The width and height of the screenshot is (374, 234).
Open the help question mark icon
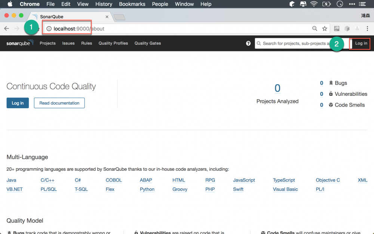[x=248, y=43]
